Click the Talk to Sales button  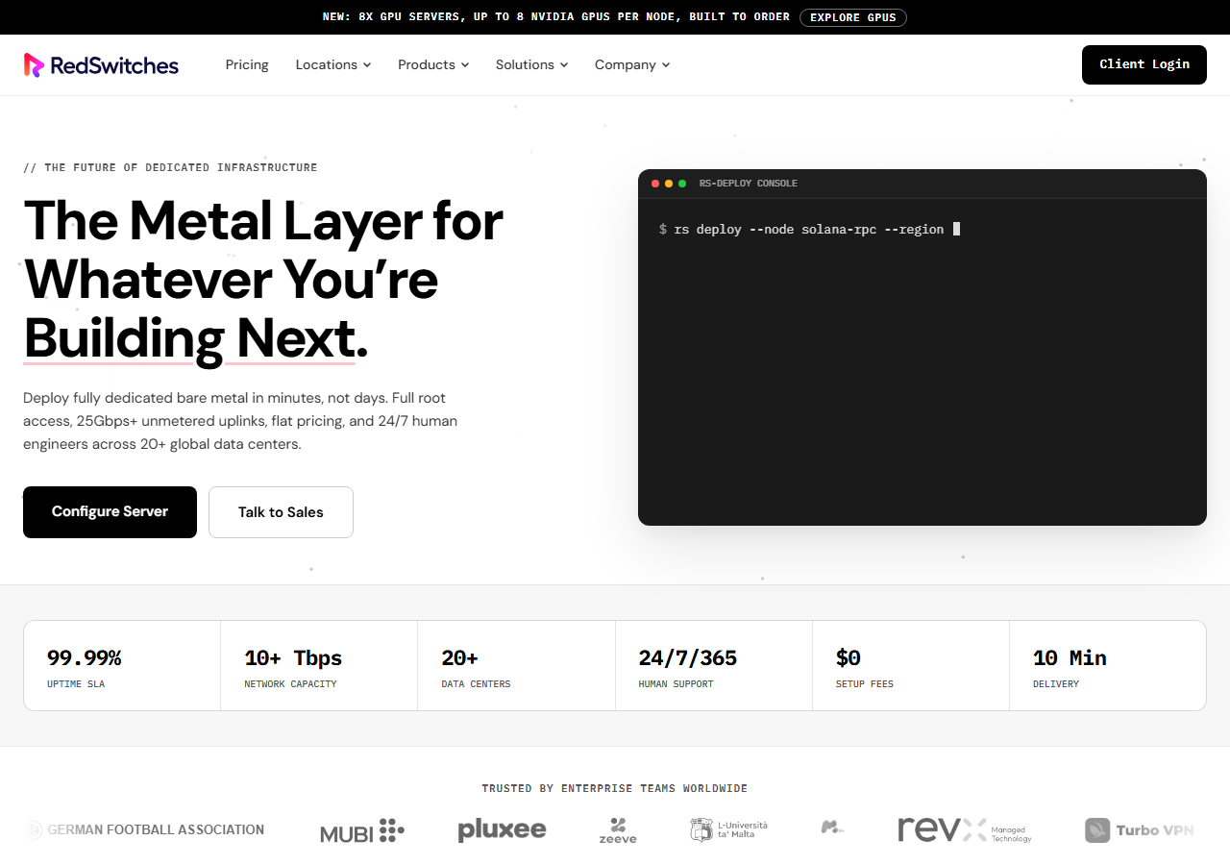click(x=281, y=512)
